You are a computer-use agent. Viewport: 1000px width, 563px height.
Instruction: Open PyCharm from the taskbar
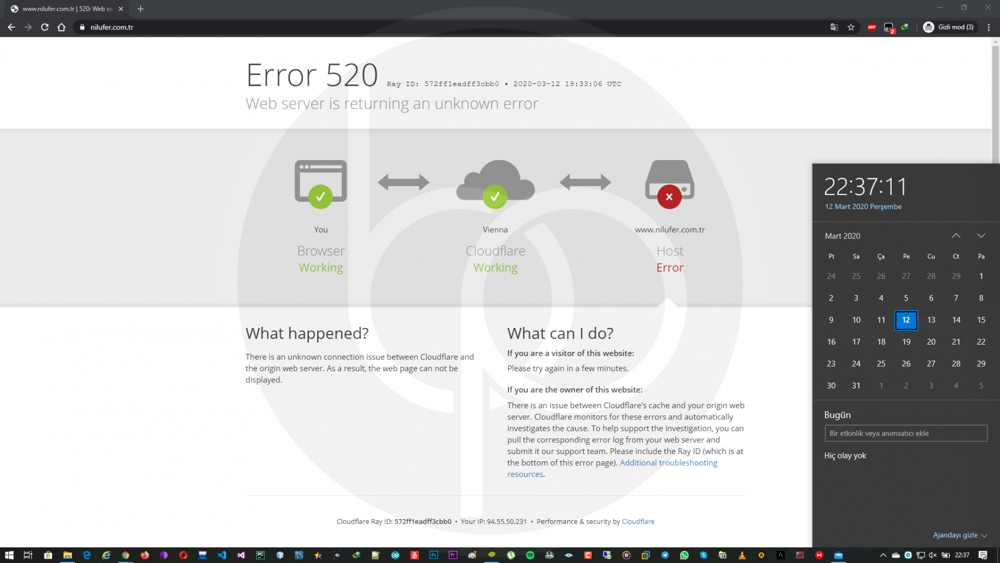tap(261, 555)
